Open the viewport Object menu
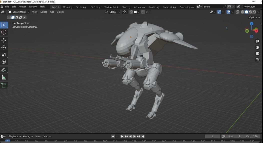Screen dimensions: 263x143 [x=60, y=12]
